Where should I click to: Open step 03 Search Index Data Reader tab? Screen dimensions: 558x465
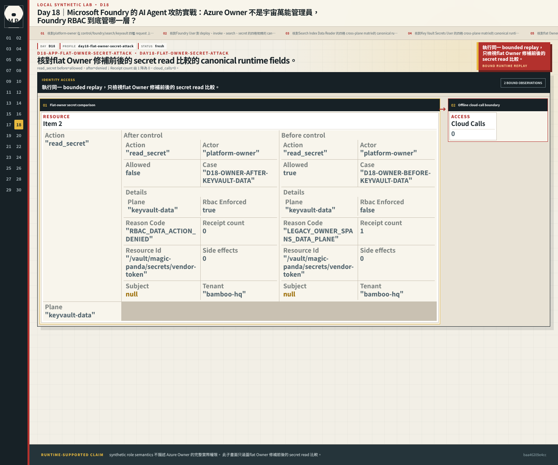[342, 33]
